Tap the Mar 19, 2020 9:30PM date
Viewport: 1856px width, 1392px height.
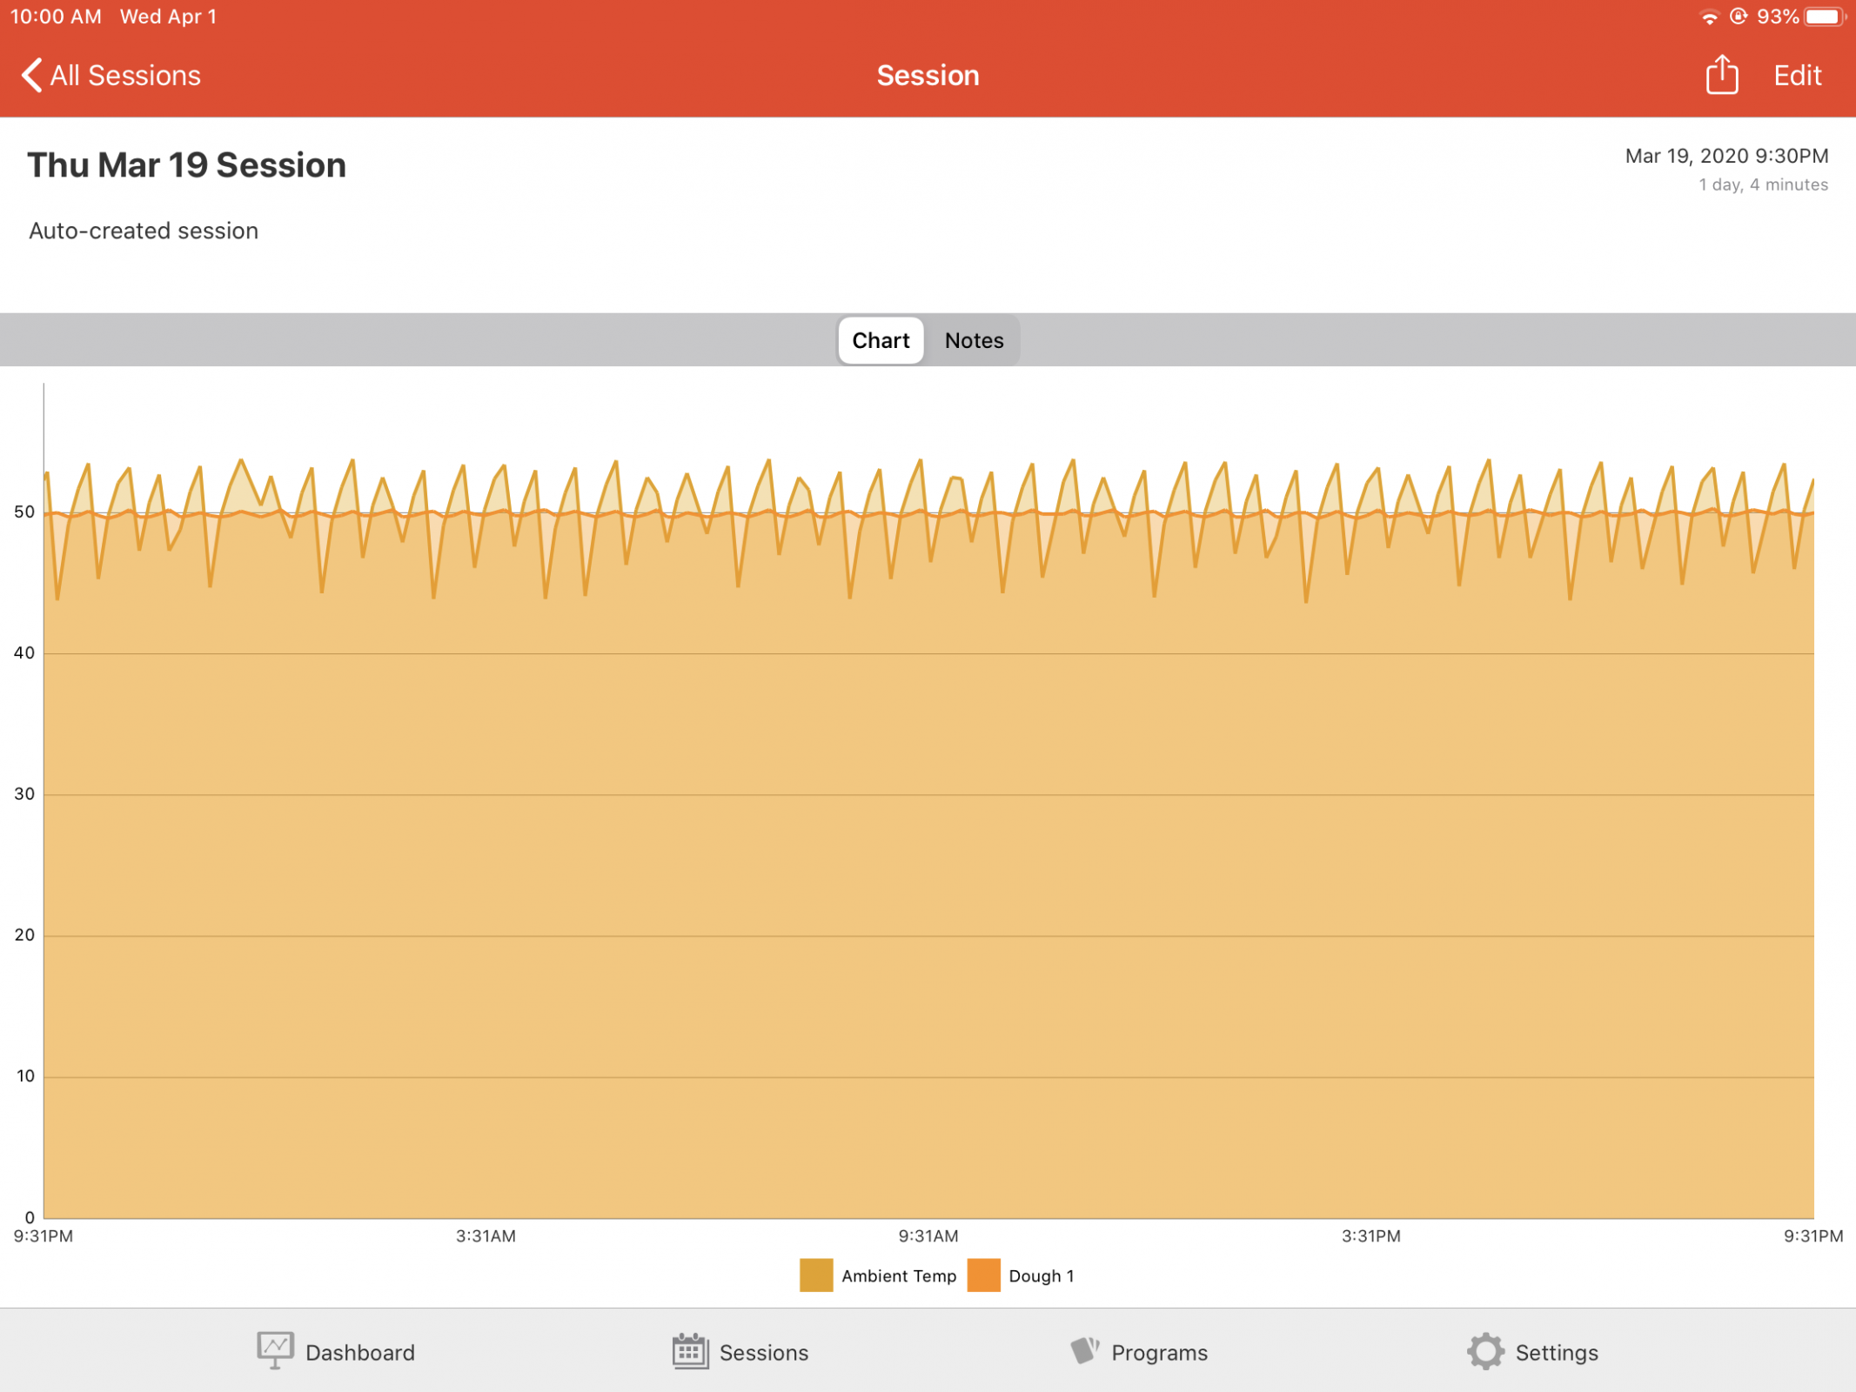[x=1725, y=157]
